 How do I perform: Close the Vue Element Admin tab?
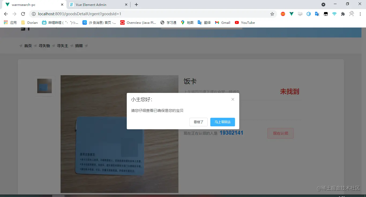tap(126, 5)
